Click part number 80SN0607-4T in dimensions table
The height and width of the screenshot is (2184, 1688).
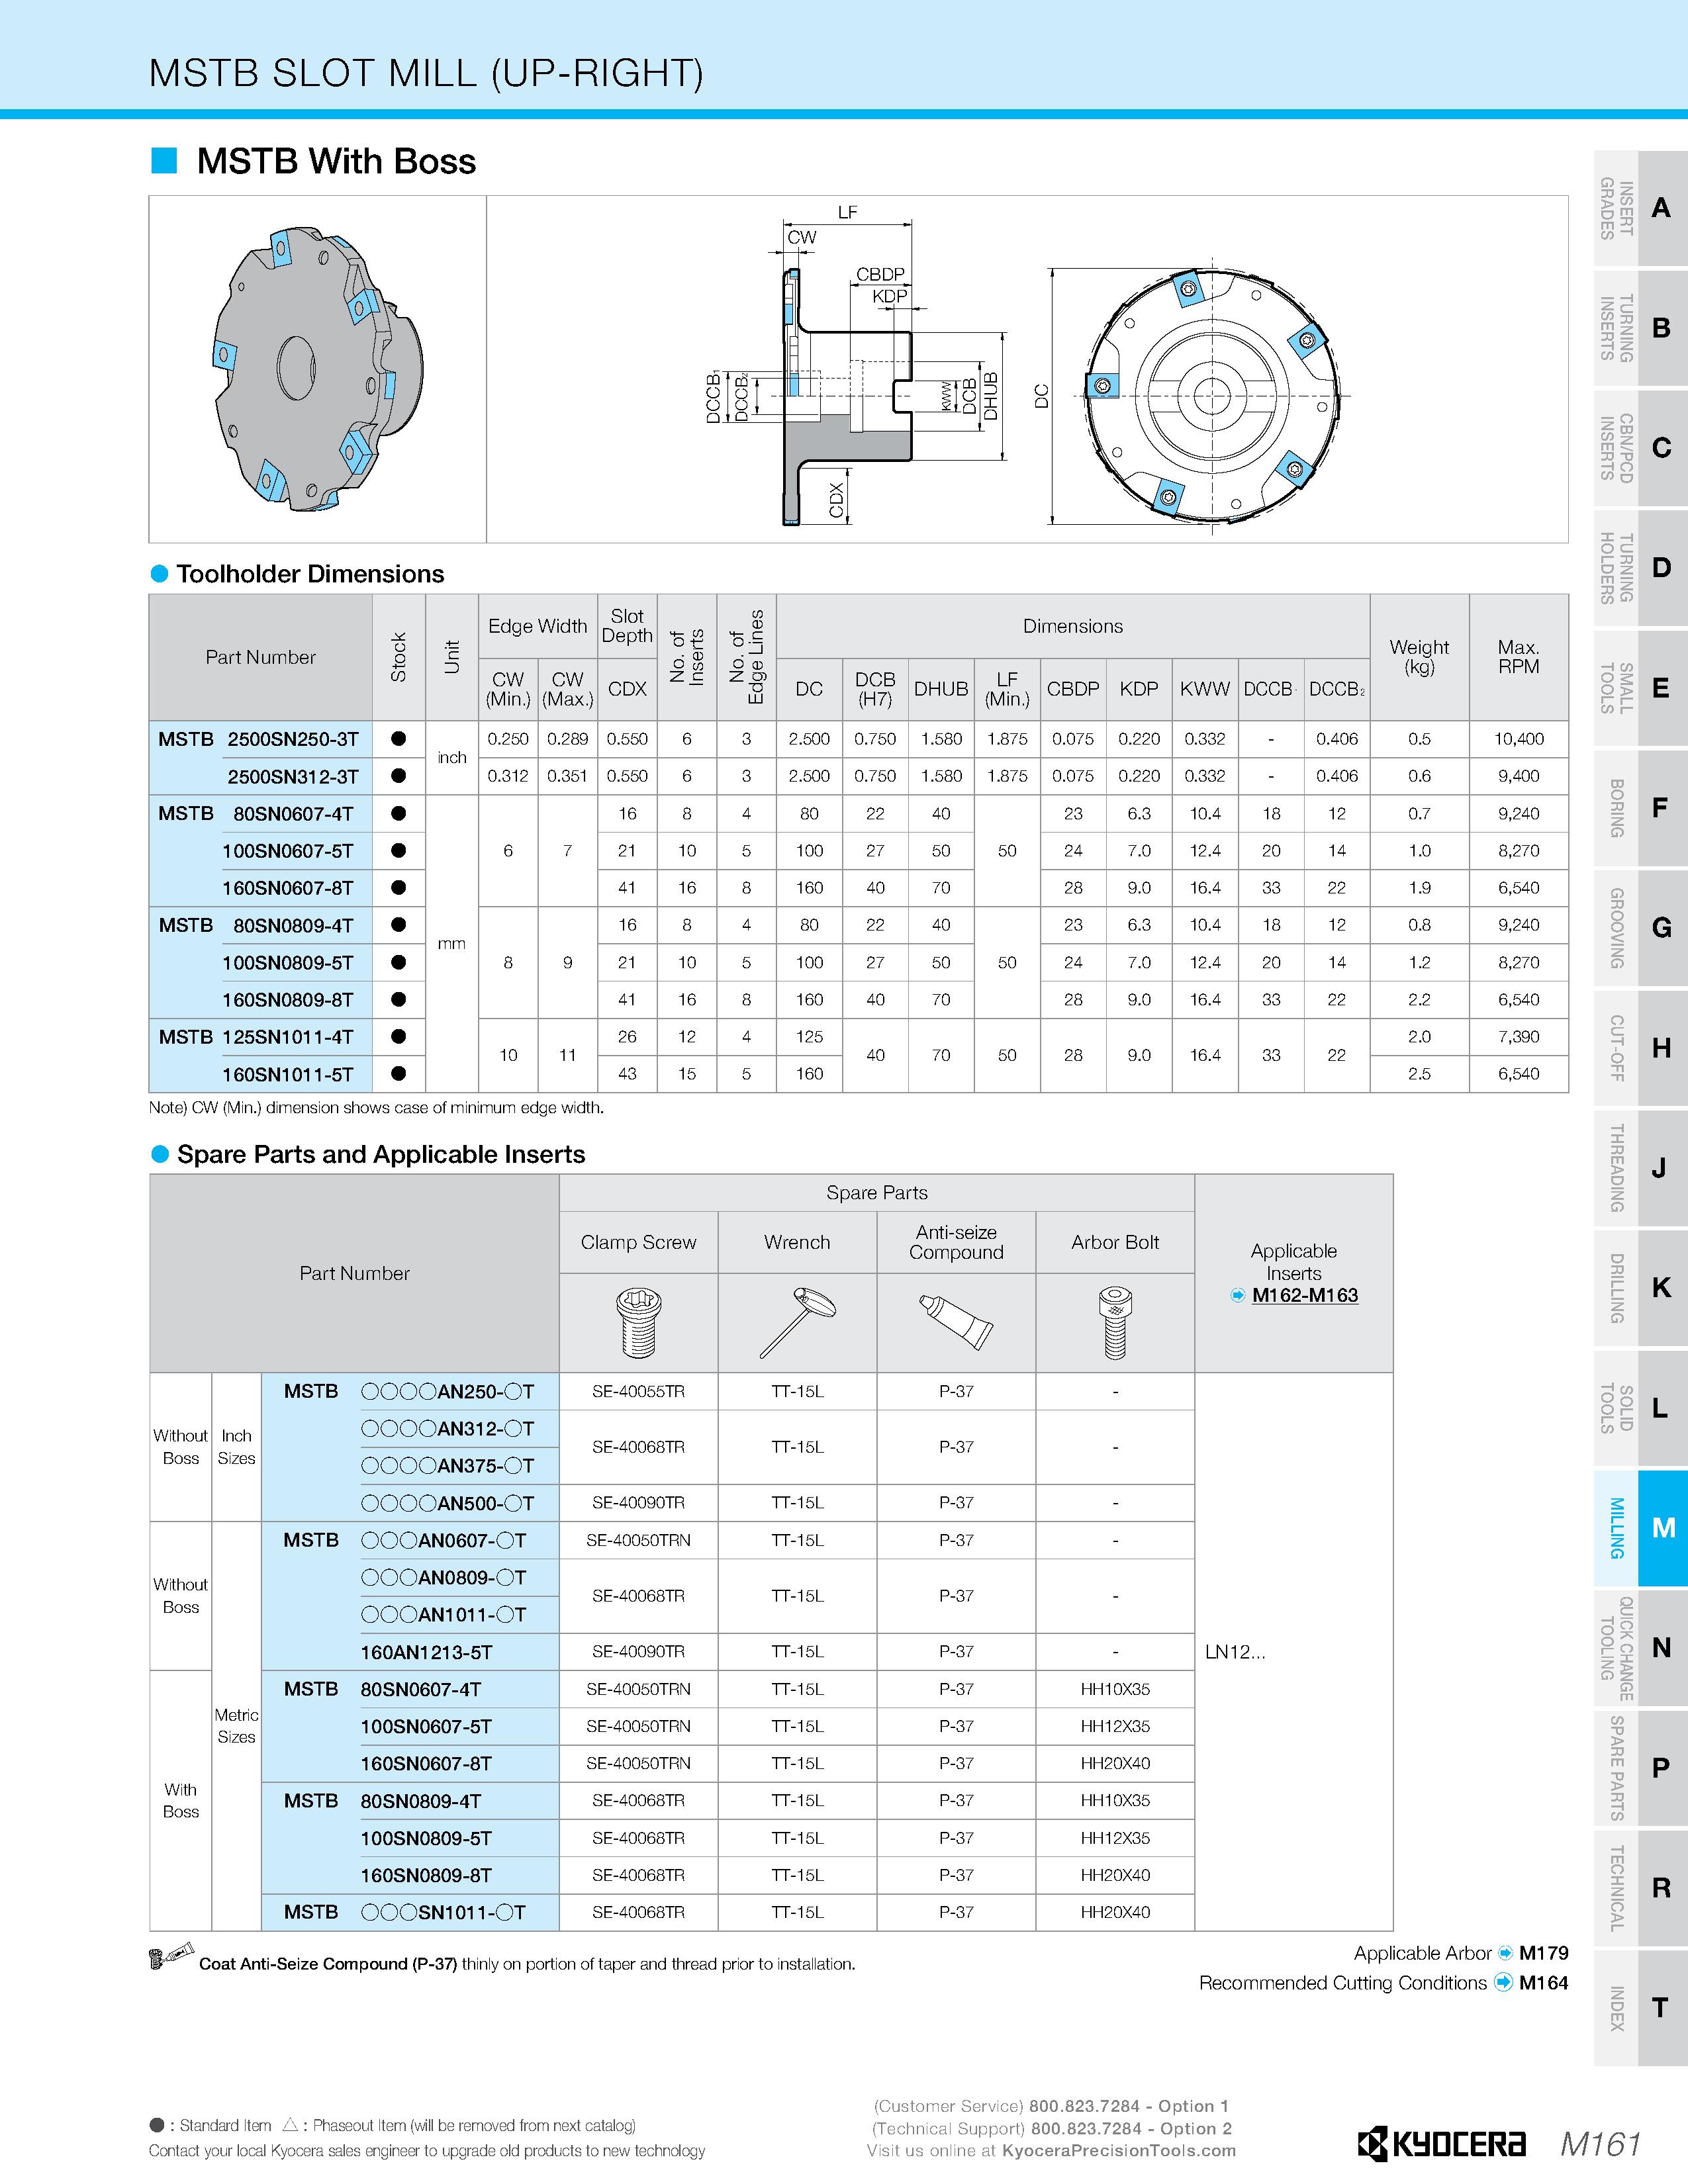[x=293, y=814]
